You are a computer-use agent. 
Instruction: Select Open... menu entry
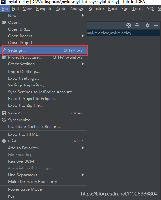coord(44,23)
